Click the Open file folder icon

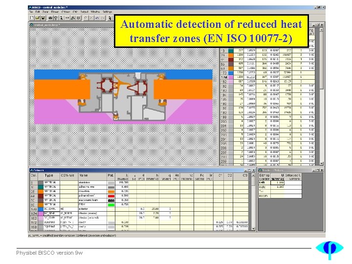[x=37, y=18]
